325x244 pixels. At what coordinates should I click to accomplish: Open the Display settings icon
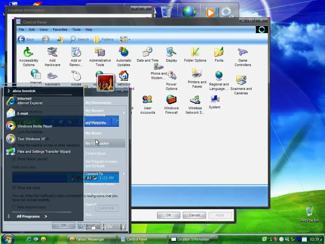[171, 55]
